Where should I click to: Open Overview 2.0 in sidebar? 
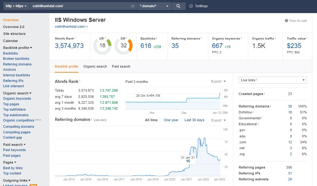(13, 27)
